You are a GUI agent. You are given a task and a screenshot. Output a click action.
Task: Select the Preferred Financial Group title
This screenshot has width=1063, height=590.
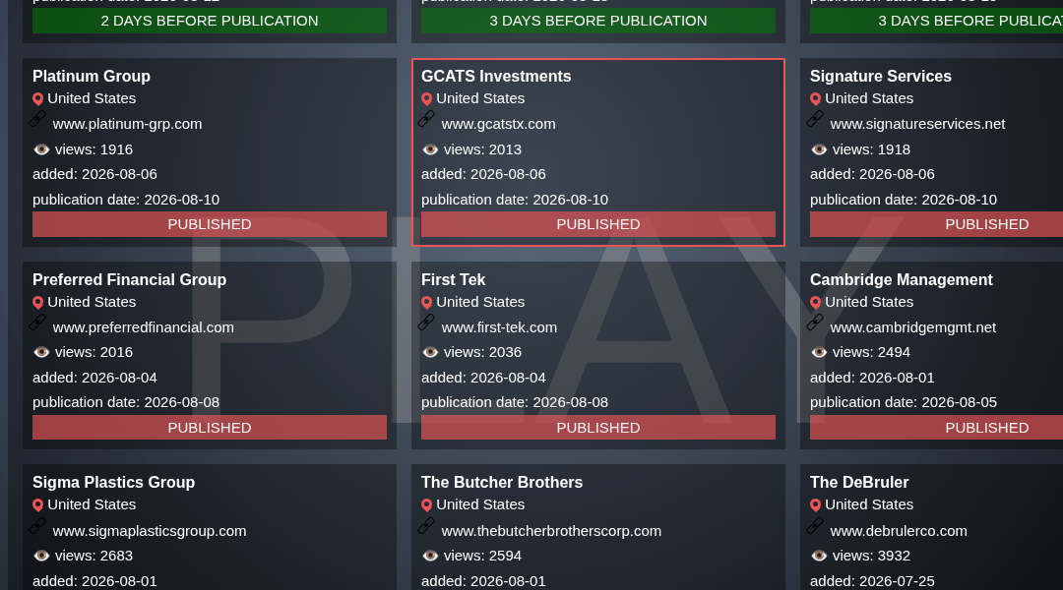click(x=130, y=280)
